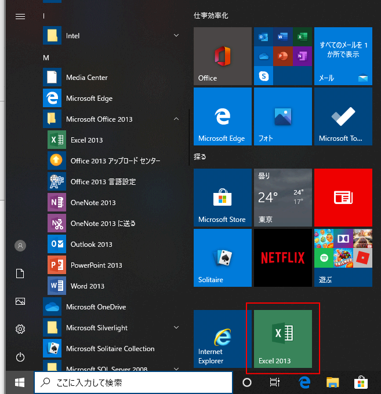Screen dimensions: 381x394
Task: Open the Netflix tile
Action: 283,258
